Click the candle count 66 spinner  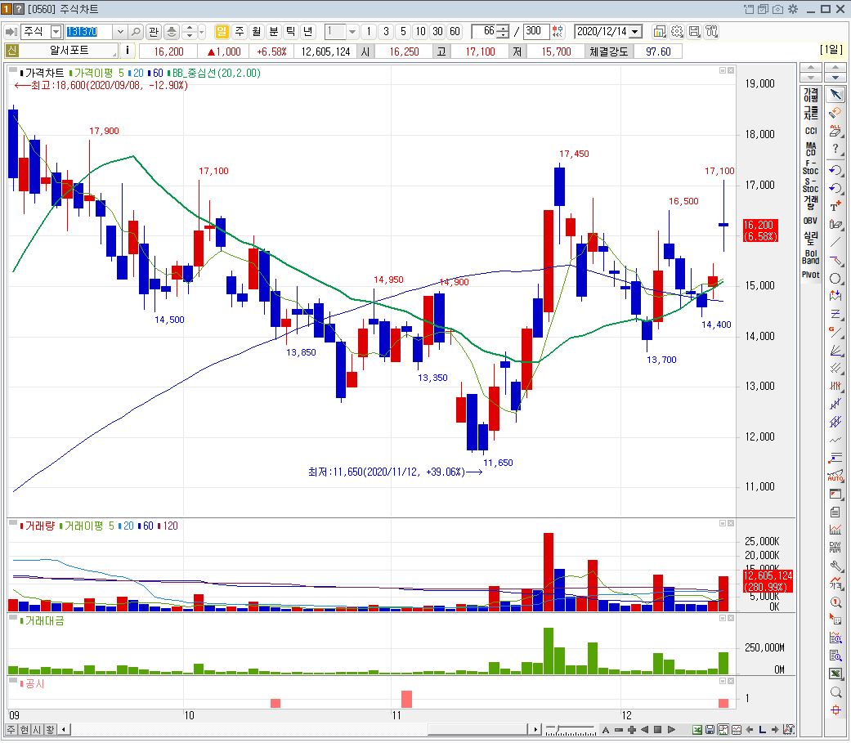point(503,32)
